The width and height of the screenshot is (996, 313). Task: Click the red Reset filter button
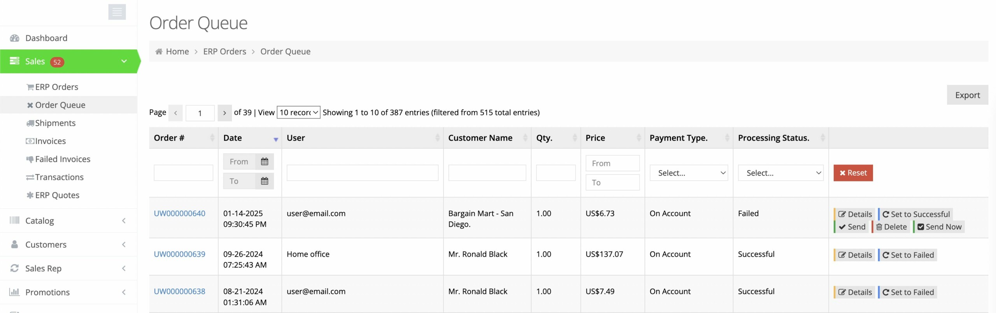pyautogui.click(x=853, y=173)
